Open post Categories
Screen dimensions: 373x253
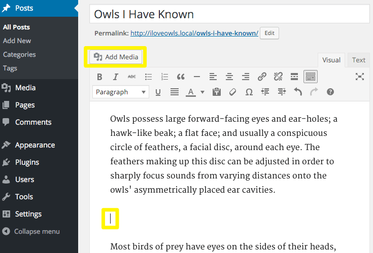19,55
